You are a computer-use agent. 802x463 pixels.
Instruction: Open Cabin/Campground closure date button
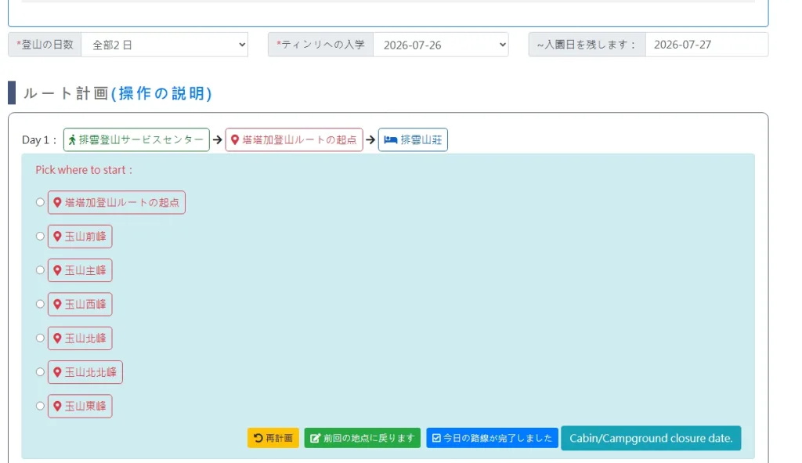[x=651, y=438]
